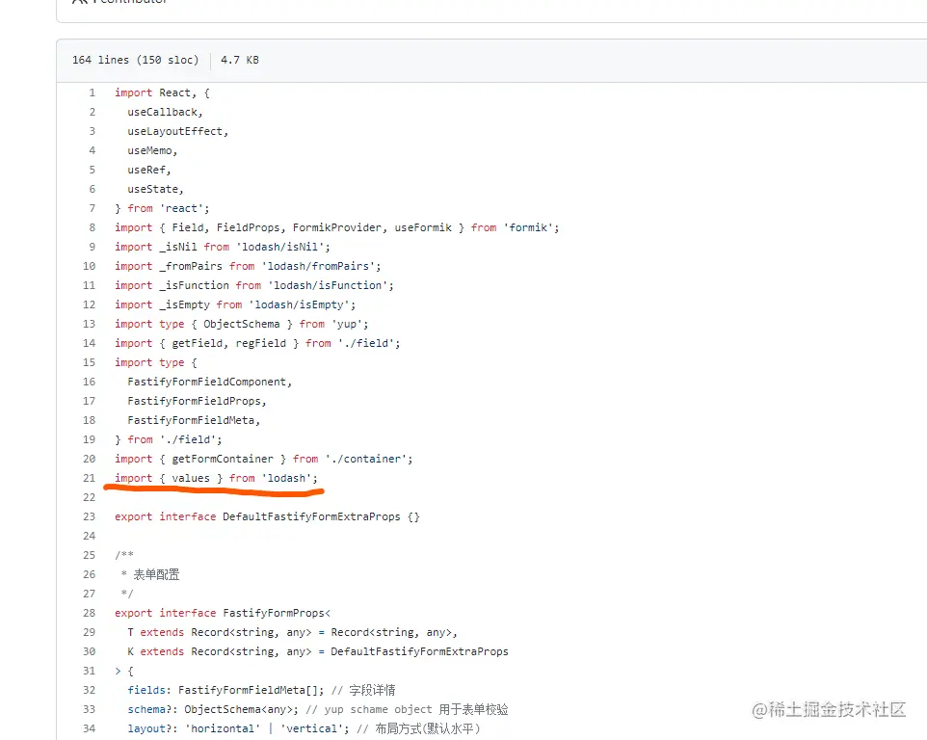Click 'ObjectSchema' on line 13
This screenshot has height=740, width=927.
[242, 324]
